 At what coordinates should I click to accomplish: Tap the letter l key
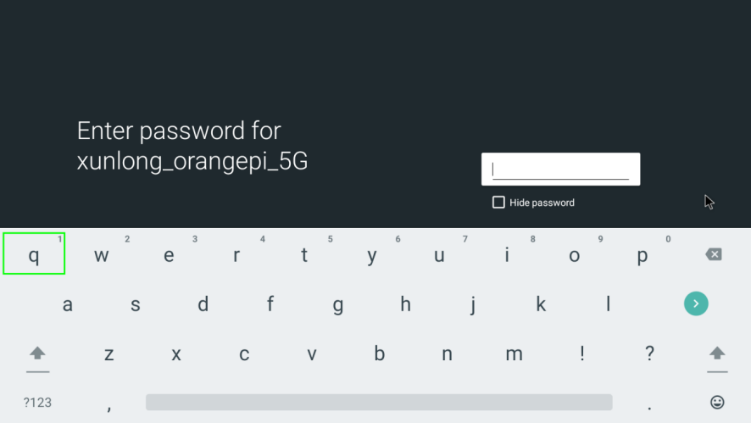(x=609, y=304)
